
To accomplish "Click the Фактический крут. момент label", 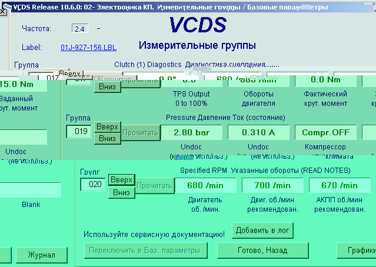I will pos(325,99).
